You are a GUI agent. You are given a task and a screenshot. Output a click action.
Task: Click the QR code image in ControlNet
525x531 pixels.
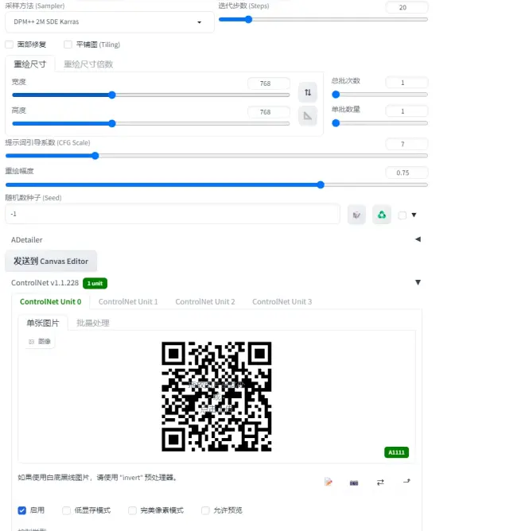tap(216, 397)
